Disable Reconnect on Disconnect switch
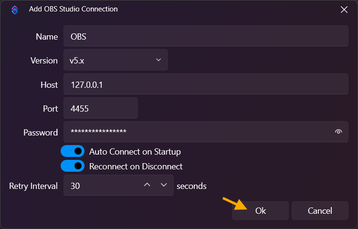The width and height of the screenshot is (358, 229). pyautogui.click(x=73, y=167)
